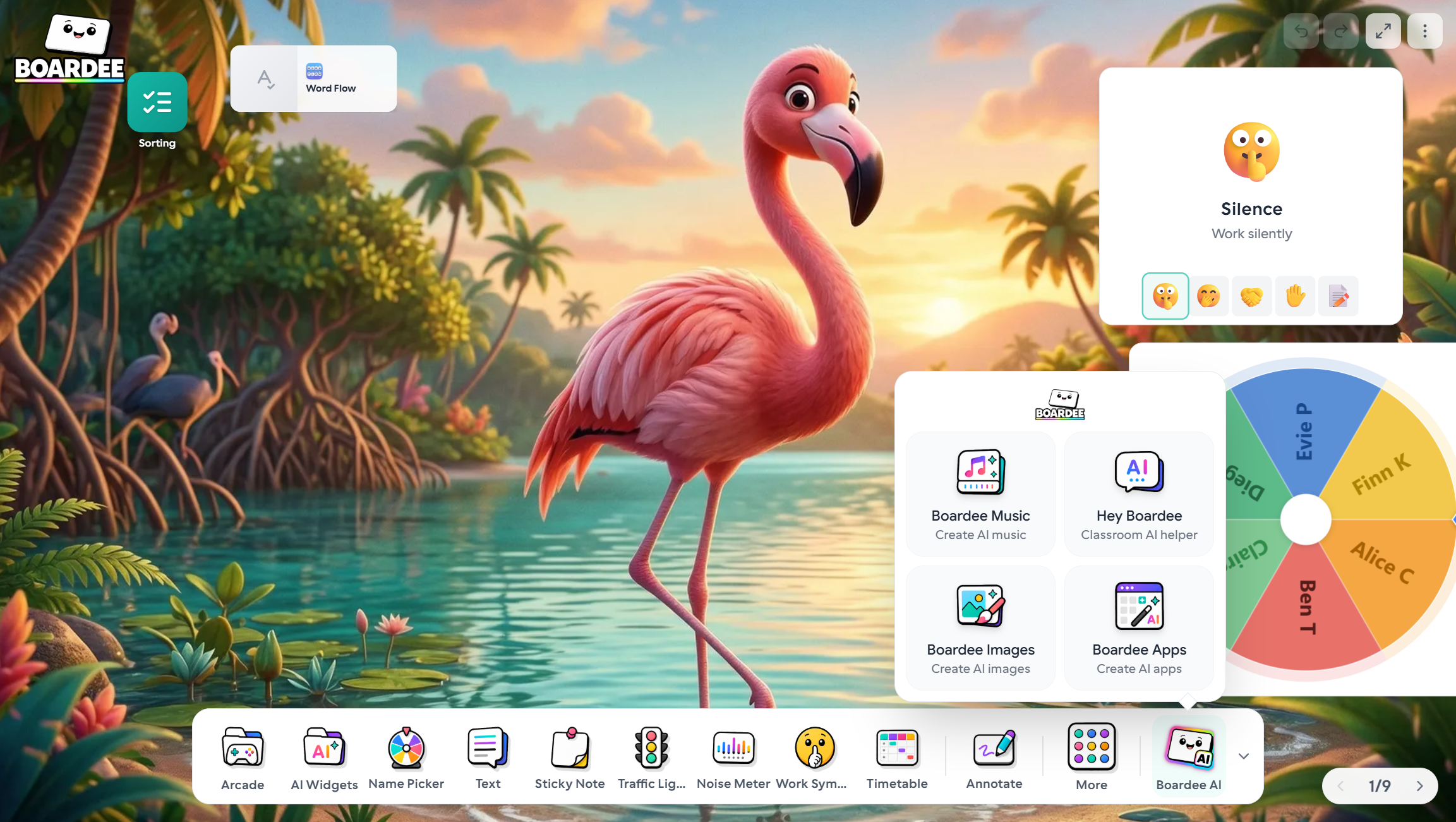Go to the next board page
1456x822 pixels.
click(x=1420, y=786)
